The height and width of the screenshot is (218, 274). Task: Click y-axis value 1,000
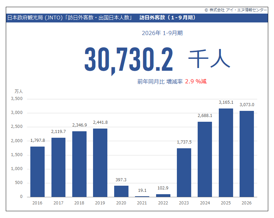(17, 169)
